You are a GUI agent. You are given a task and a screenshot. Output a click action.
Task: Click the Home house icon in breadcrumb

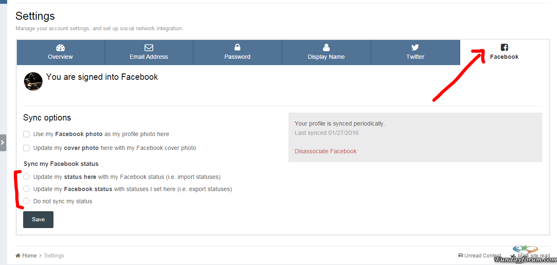18,255
